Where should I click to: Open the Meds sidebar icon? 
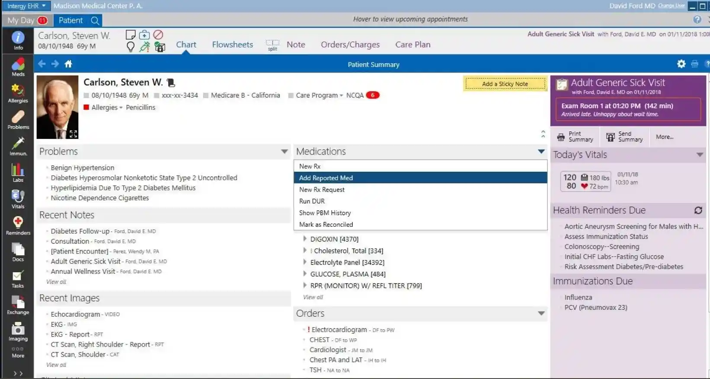point(18,67)
